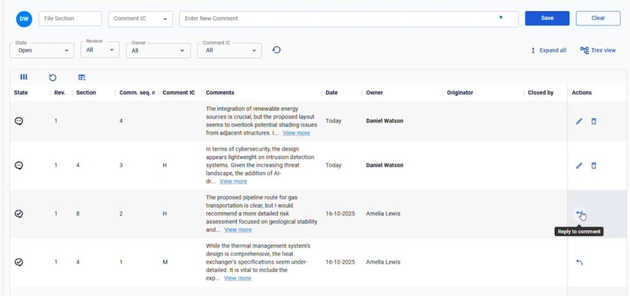Click the table layout icon in the toolbar
The width and height of the screenshot is (630, 296).
coord(82,77)
